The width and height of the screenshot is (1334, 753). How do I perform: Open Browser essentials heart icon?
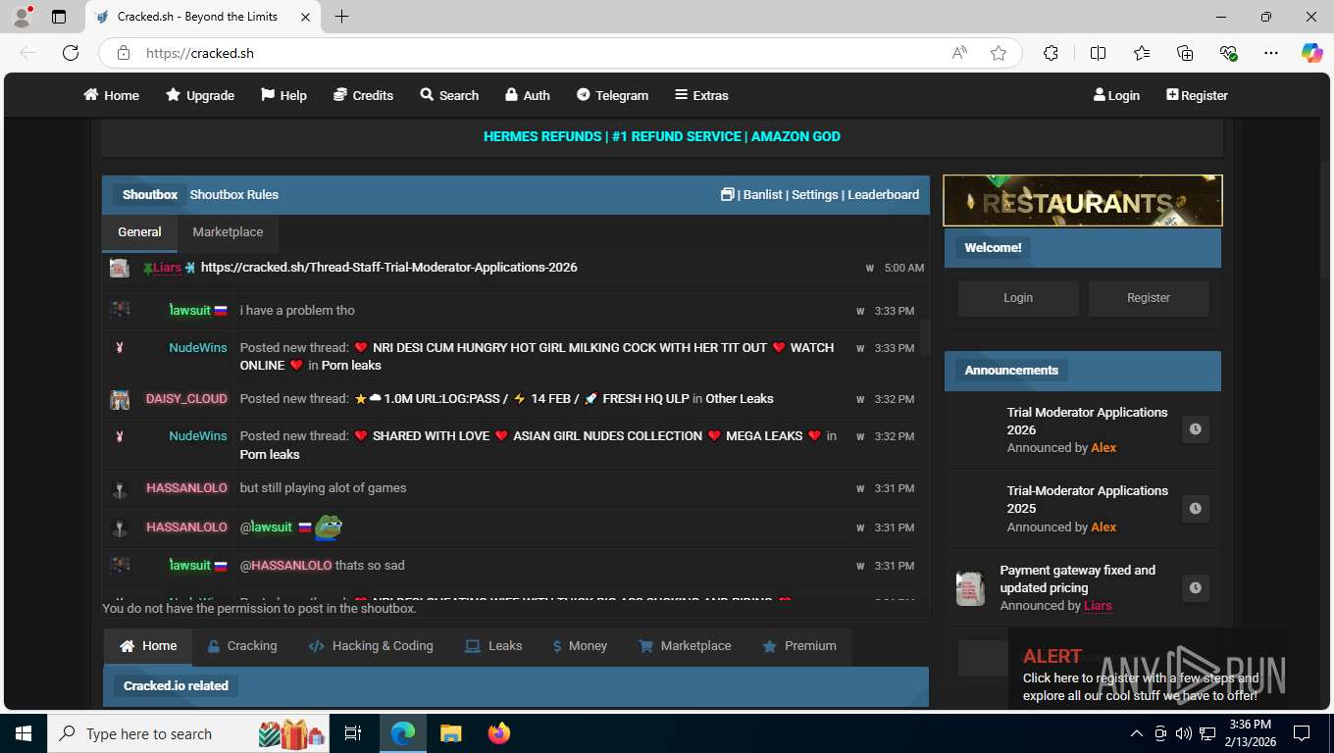(x=1228, y=53)
